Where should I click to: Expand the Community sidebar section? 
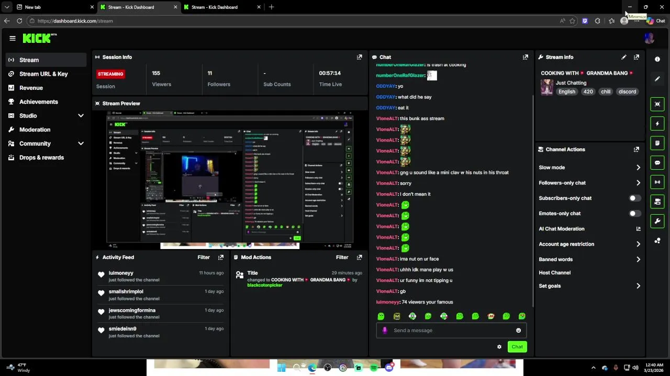(x=81, y=144)
